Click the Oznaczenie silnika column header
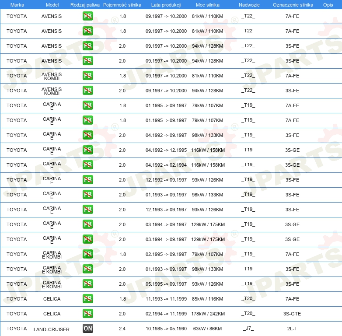 click(x=293, y=5)
